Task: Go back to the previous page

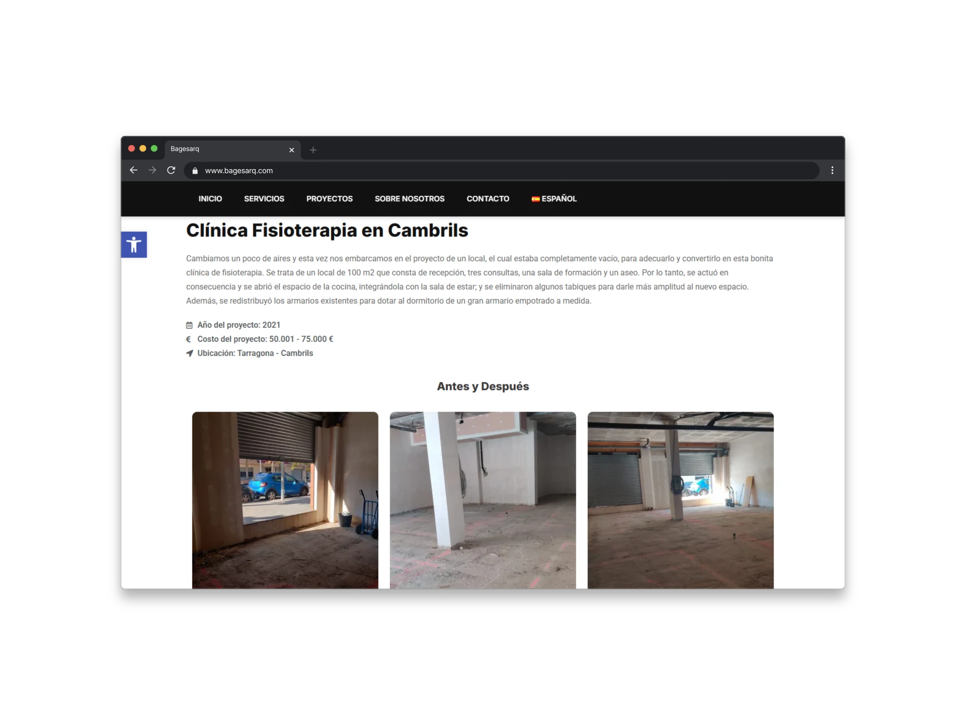Action: pyautogui.click(x=134, y=170)
